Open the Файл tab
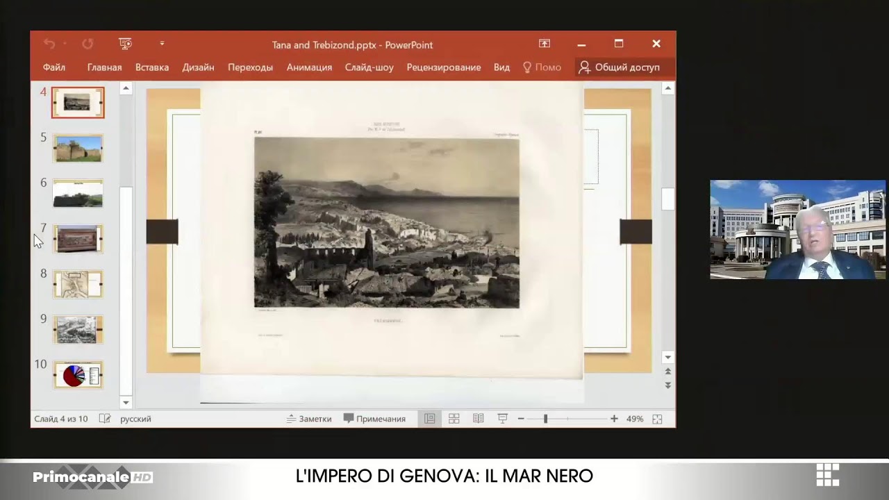This screenshot has height=500, width=889. coord(54,67)
